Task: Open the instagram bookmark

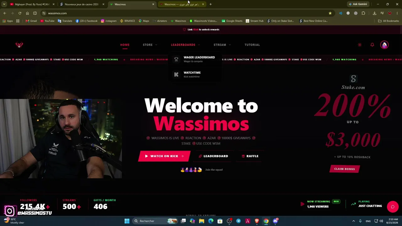Action: click(x=109, y=21)
